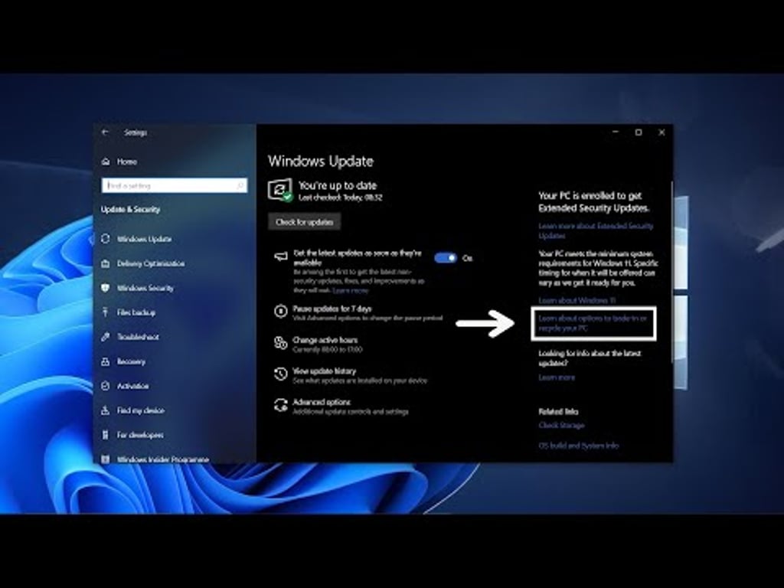The width and height of the screenshot is (784, 588).
Task: Open OS build and System info link
Action: click(x=579, y=446)
